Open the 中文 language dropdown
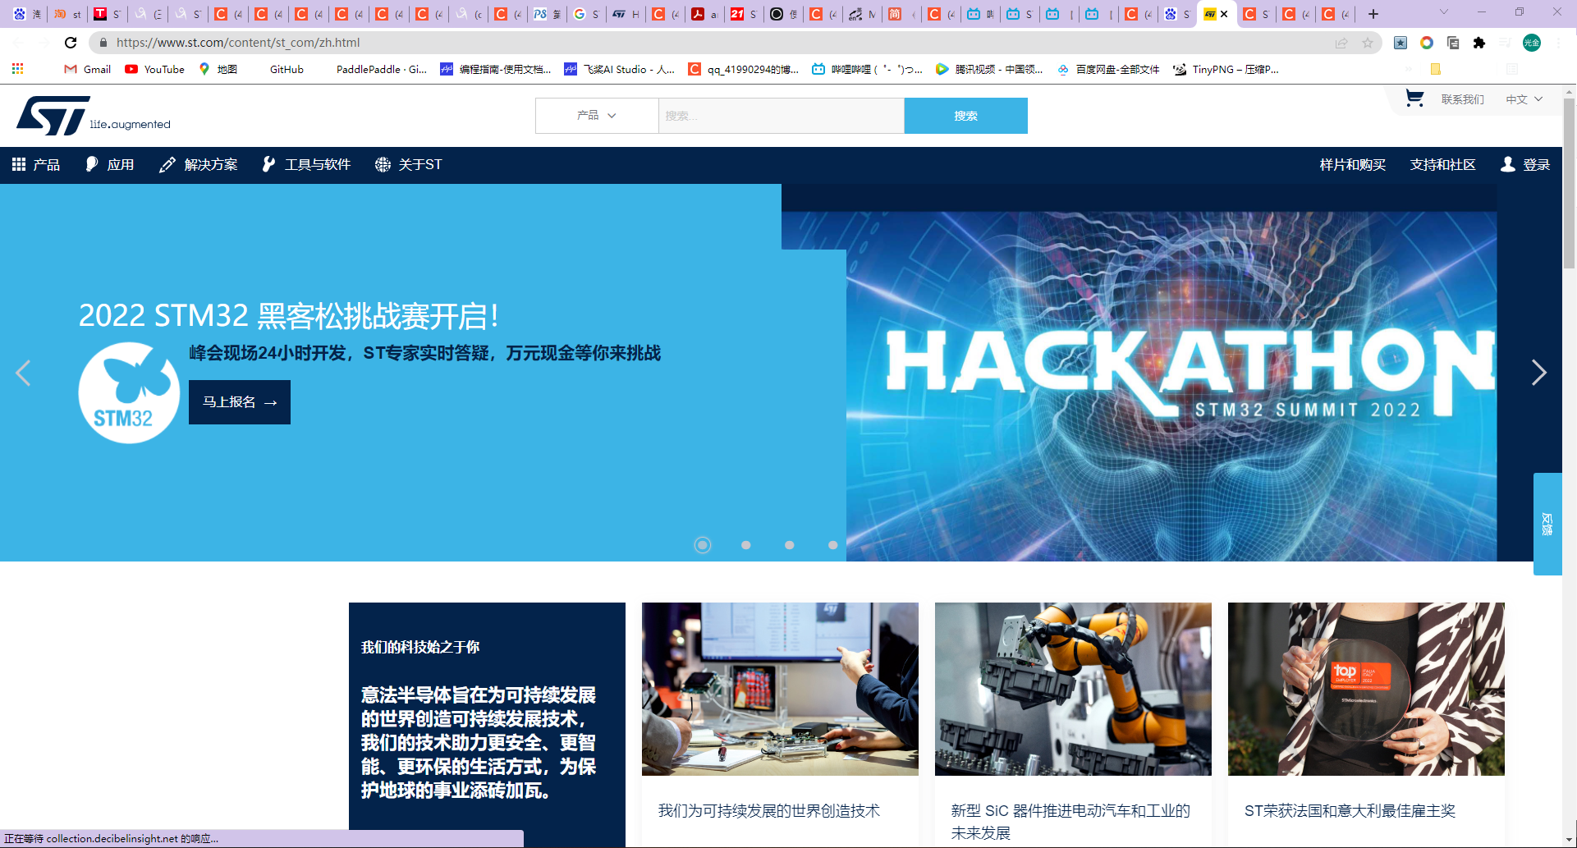 pyautogui.click(x=1523, y=99)
